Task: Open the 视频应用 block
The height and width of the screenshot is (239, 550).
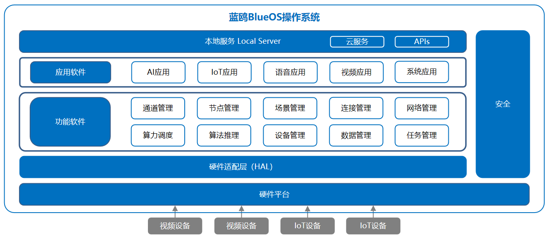Action: [356, 72]
